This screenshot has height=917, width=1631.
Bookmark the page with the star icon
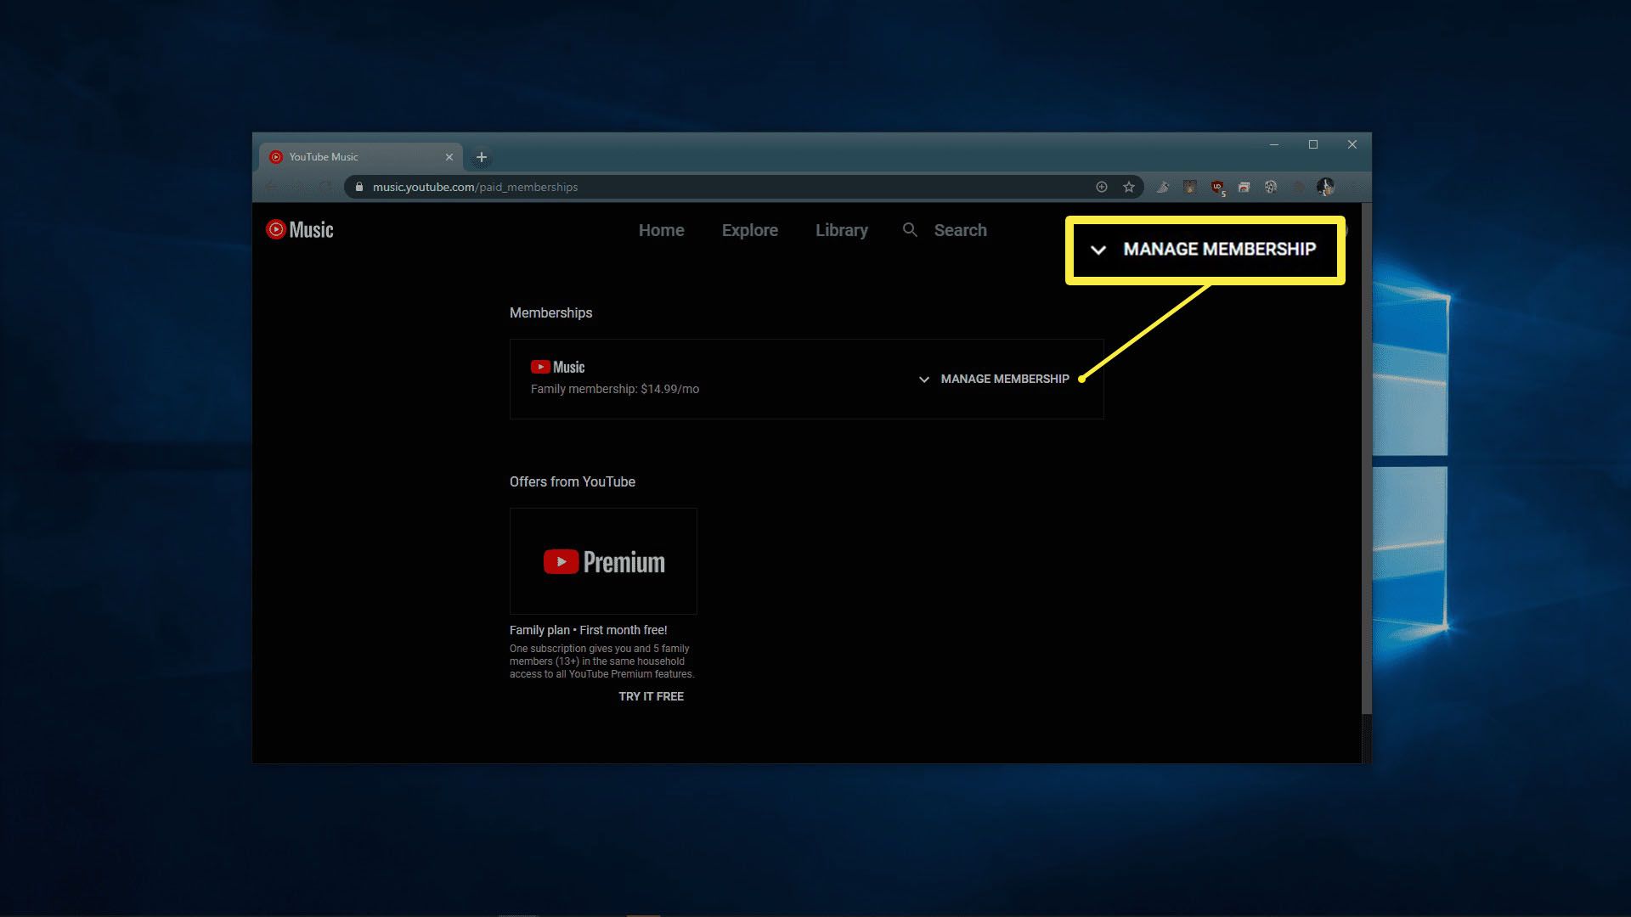coord(1128,187)
